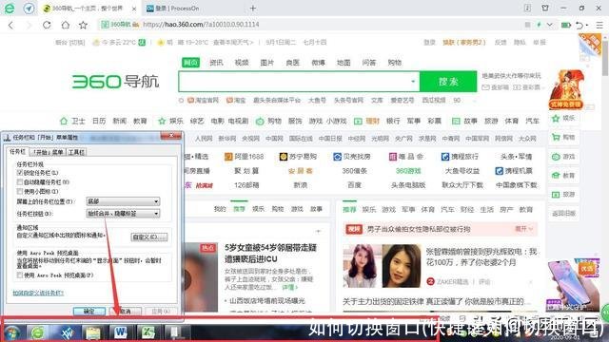Click the 360 browser logo icon
Viewport: 609px width, 342px height.
(x=10, y=9)
